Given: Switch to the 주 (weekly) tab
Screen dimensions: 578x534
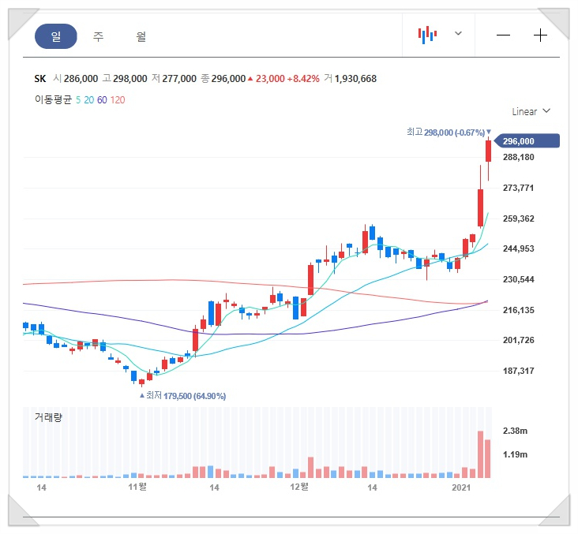Looking at the screenshot, I should (x=98, y=36).
